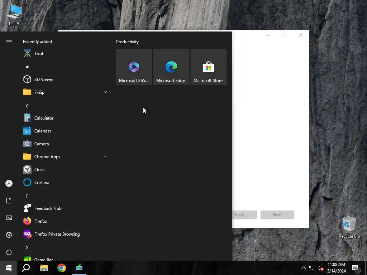Click the Windows Start button
This screenshot has width=367, height=275.
9,268
